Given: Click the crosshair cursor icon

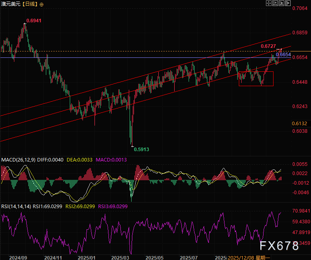Looking at the screenshot, I should [x=269, y=3].
